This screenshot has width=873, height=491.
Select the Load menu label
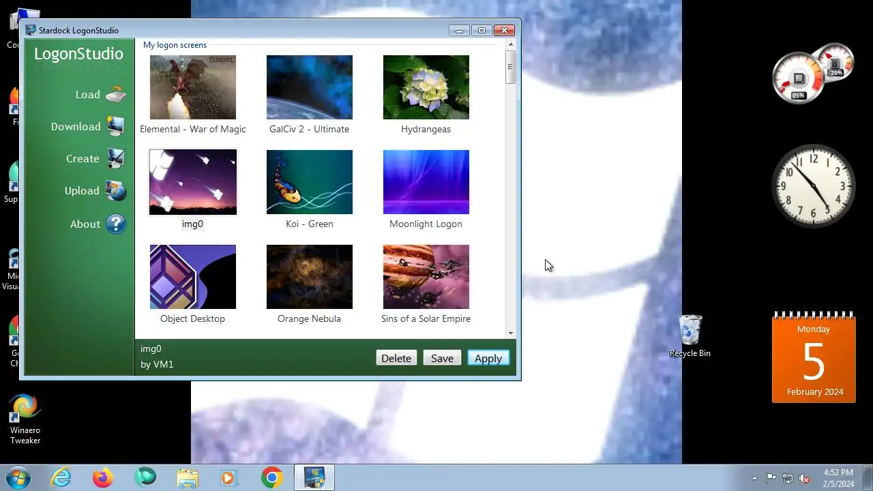click(x=87, y=95)
